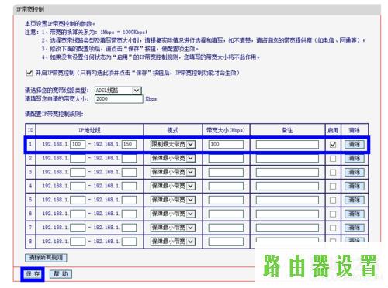Click the bandwidth size field in row 8
Image resolution: width=388 pixels, height=288 pixels.
click(226, 242)
